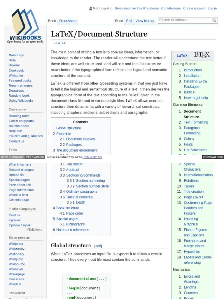Open Introduction in Getting Started list

[x=193, y=70]
